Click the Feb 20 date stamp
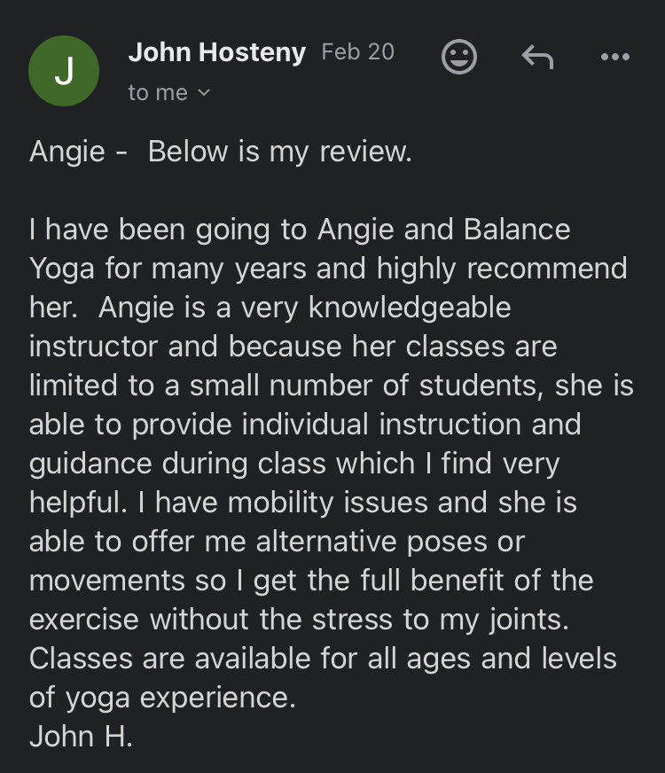Screen dimensions: 665x773 tap(357, 52)
